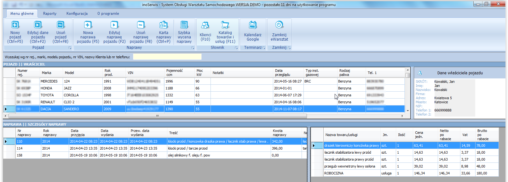Image resolution: width=508 pixels, height=182 pixels.
Task: Click CLIO 2 model cell
Action: [83, 102]
